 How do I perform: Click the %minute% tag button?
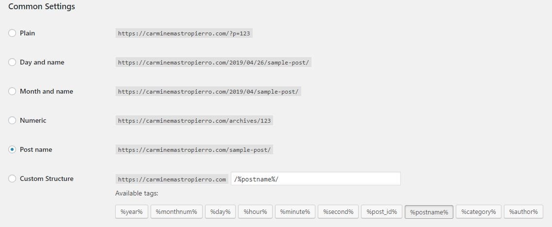[x=295, y=212]
